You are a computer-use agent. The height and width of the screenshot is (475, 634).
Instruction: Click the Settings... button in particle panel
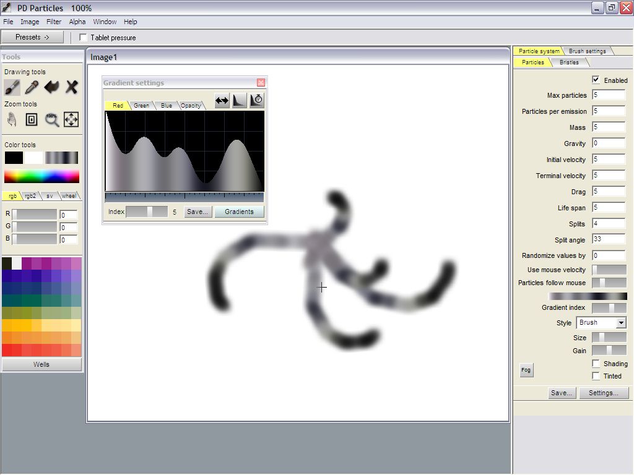(604, 393)
